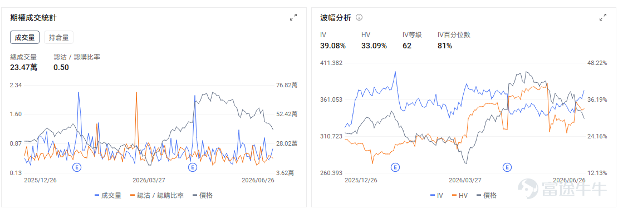Expand the 期權成交統計 panel to fullscreen
The image size is (618, 209).
point(293,17)
